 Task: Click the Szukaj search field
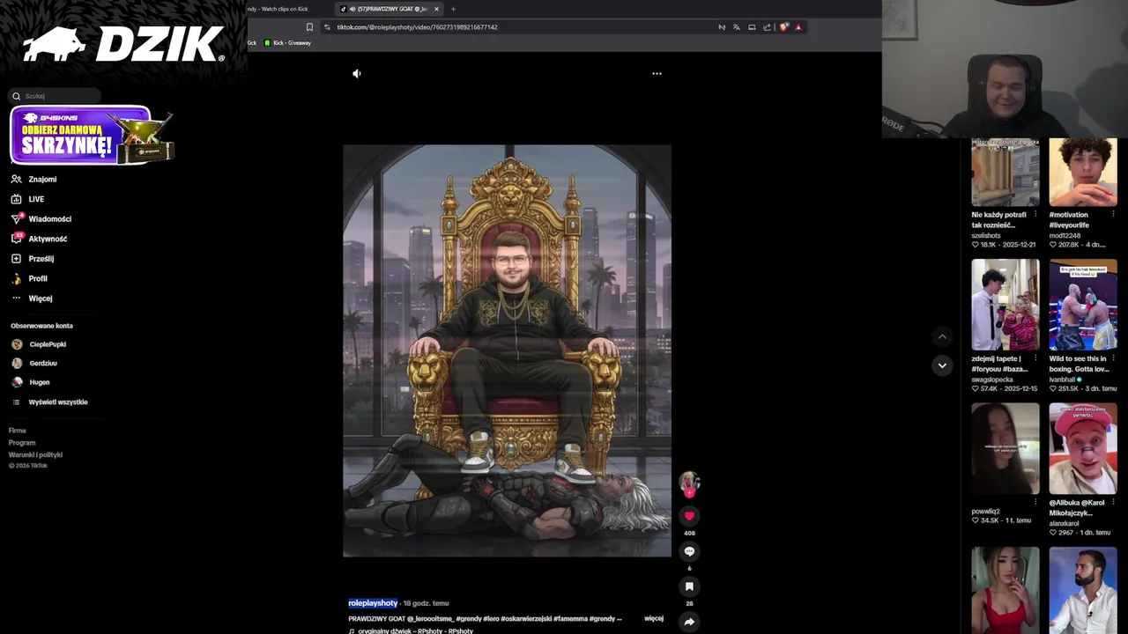[55, 96]
